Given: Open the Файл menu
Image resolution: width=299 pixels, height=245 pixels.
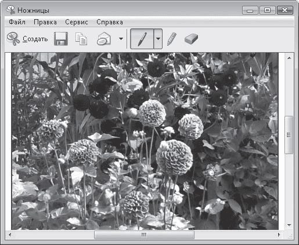Looking at the screenshot, I should point(17,22).
